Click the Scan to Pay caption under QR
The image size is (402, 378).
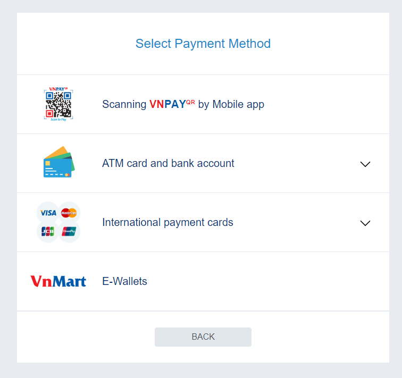58,120
